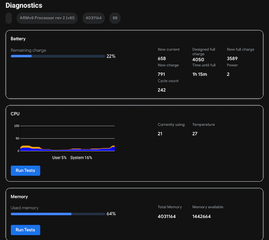Select the Designed full charge value 4050

pos(198,60)
